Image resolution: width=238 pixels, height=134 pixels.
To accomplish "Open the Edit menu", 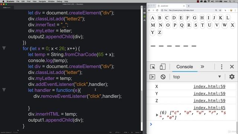I will tap(23, 1).
